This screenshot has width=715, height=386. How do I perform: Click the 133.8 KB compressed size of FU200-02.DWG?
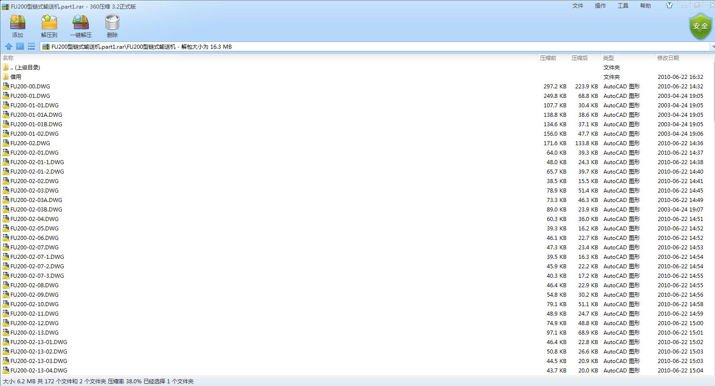point(586,143)
